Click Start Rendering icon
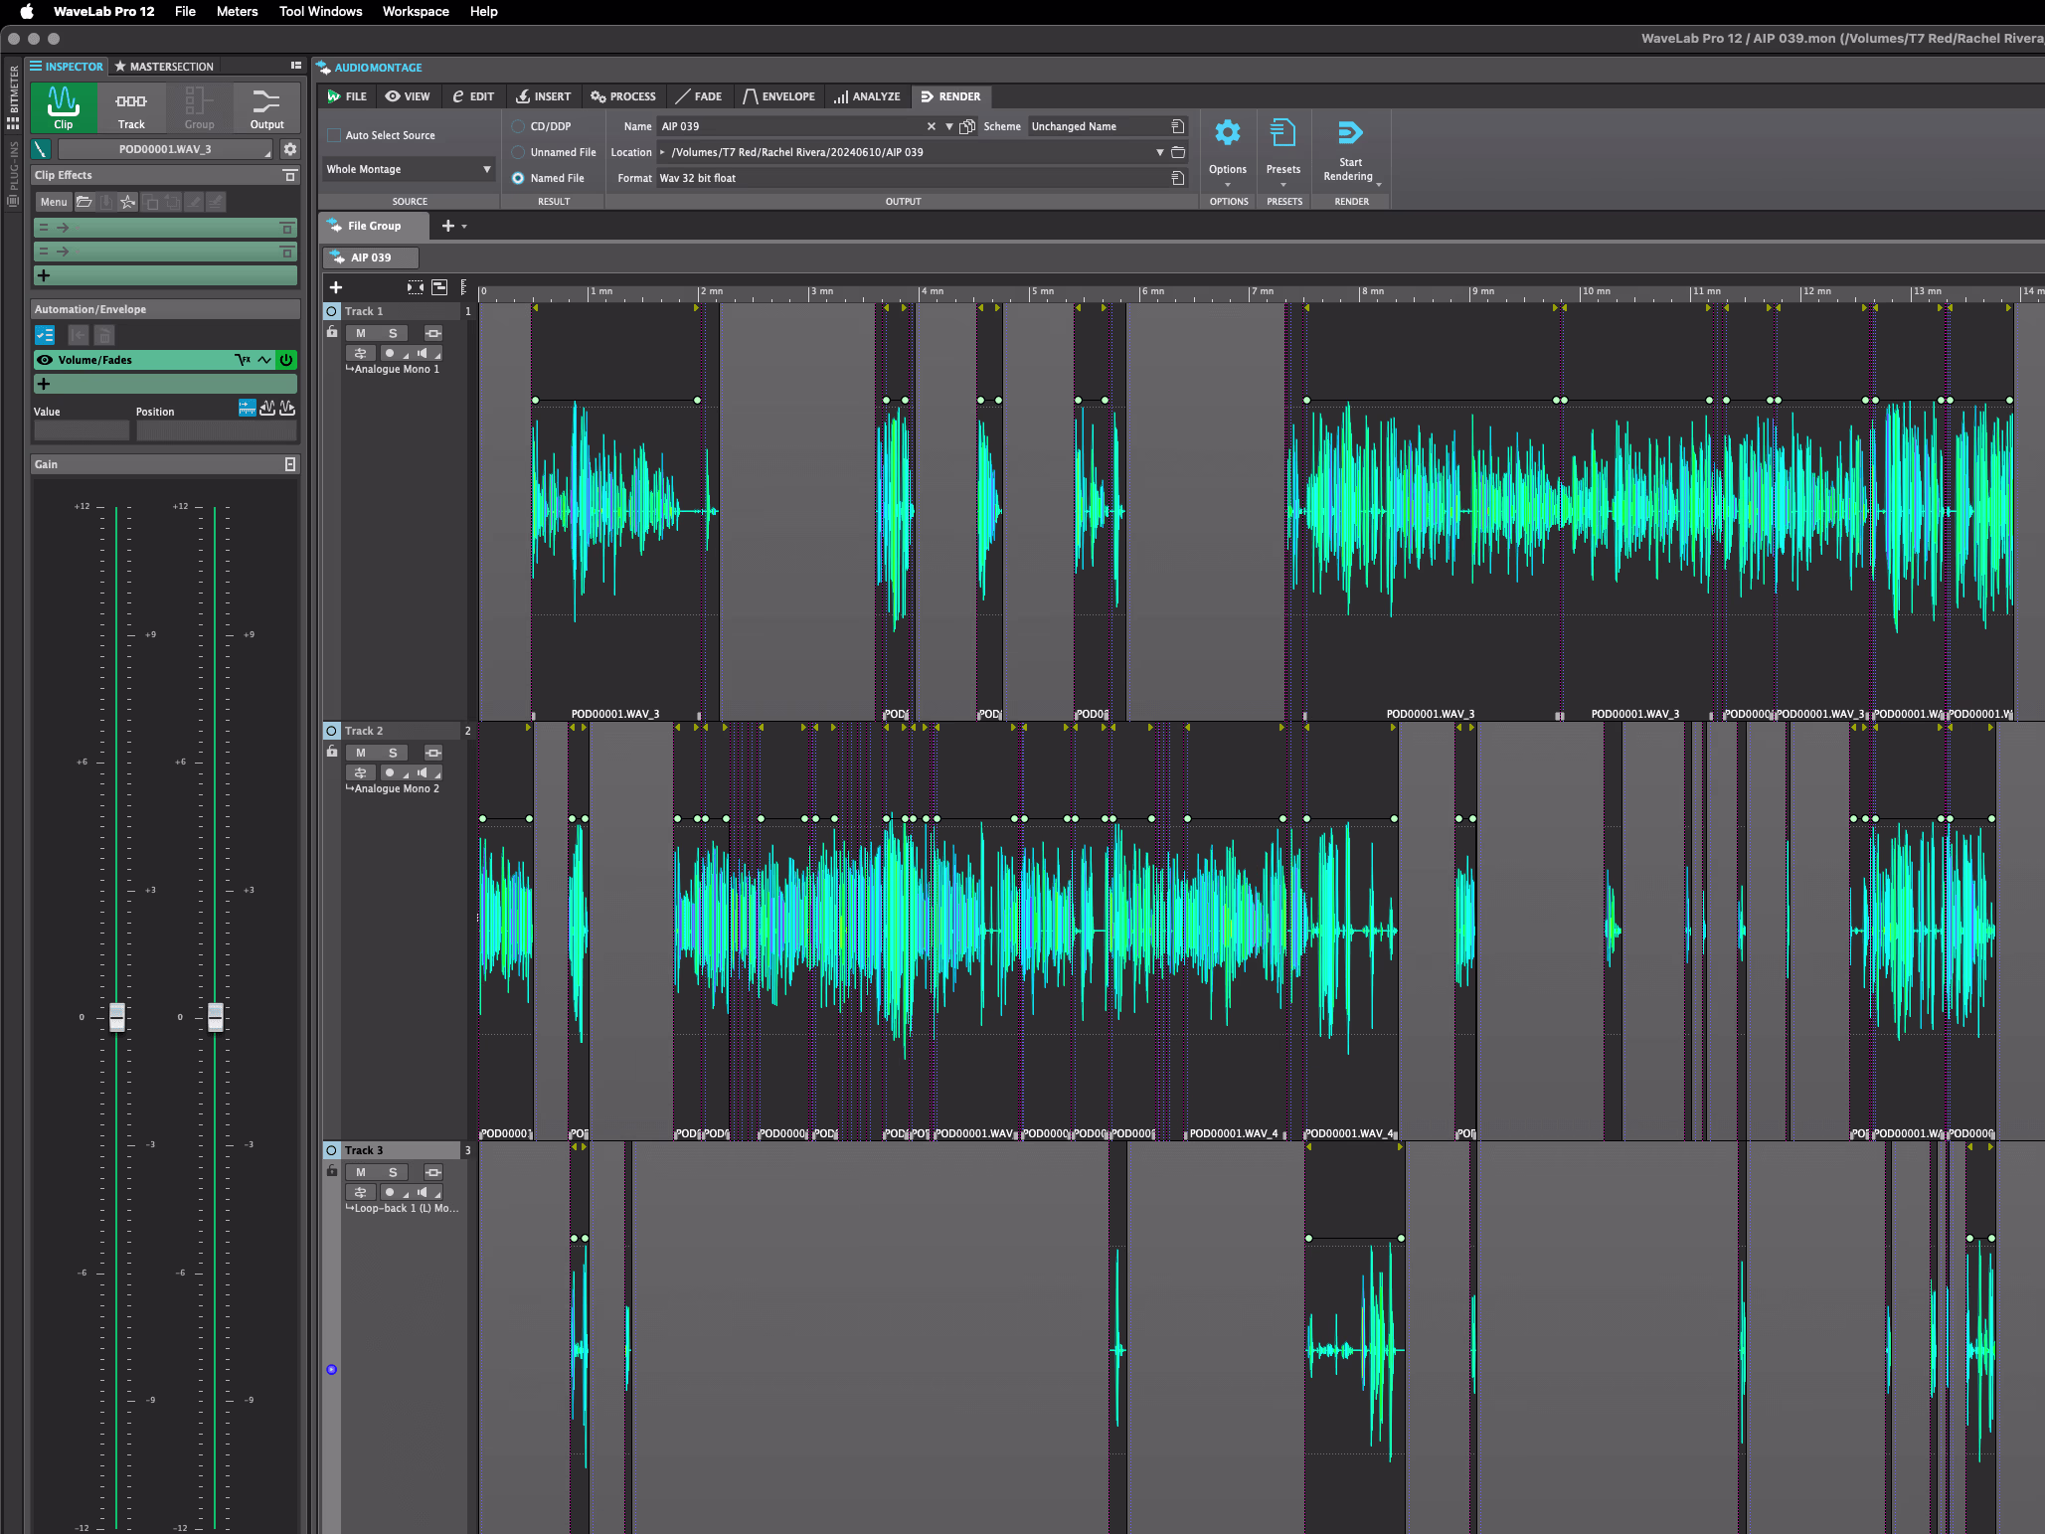Screen dimensions: 2045x1534 point(1349,133)
